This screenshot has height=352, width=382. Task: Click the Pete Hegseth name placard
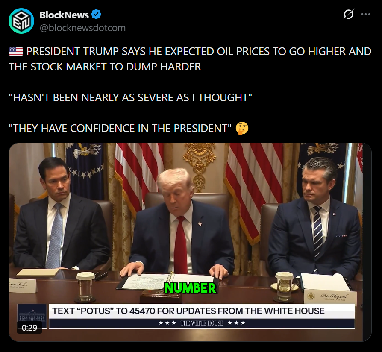click(330, 297)
